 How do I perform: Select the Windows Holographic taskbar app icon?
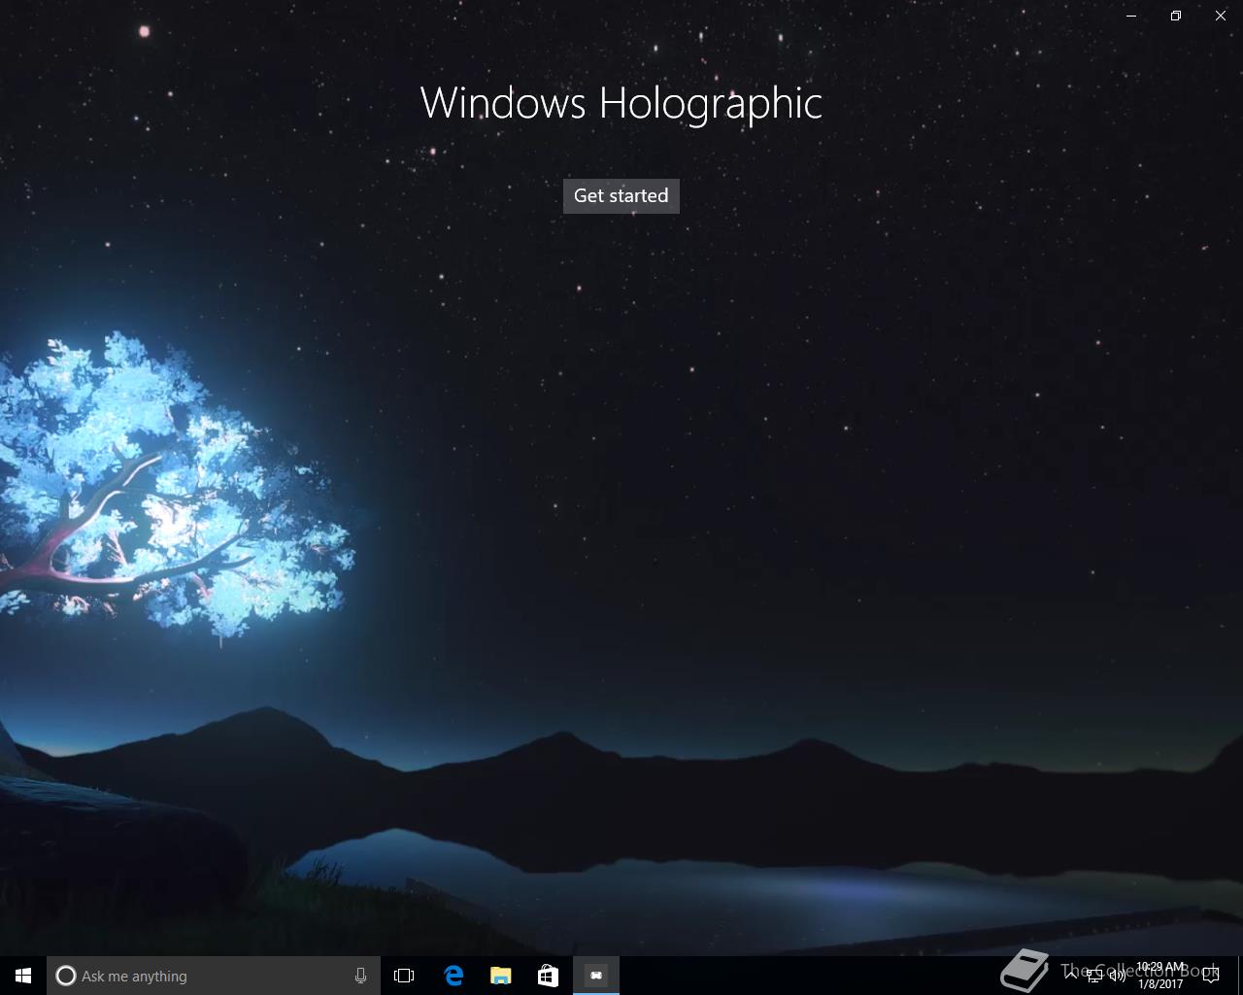[x=596, y=976]
